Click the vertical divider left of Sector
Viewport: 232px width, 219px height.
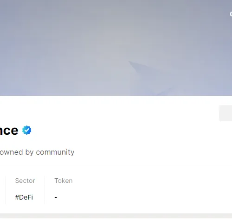6,190
